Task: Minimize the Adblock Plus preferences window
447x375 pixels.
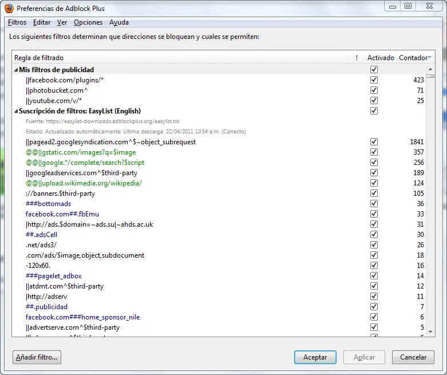Action: [393, 6]
